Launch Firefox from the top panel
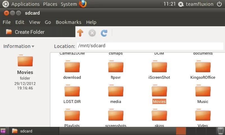Image resolution: width=225 pixels, height=135 pixels. point(83,4)
